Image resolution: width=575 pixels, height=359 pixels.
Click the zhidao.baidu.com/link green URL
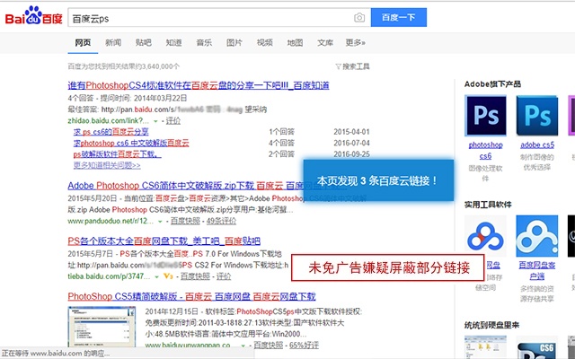[x=109, y=121]
